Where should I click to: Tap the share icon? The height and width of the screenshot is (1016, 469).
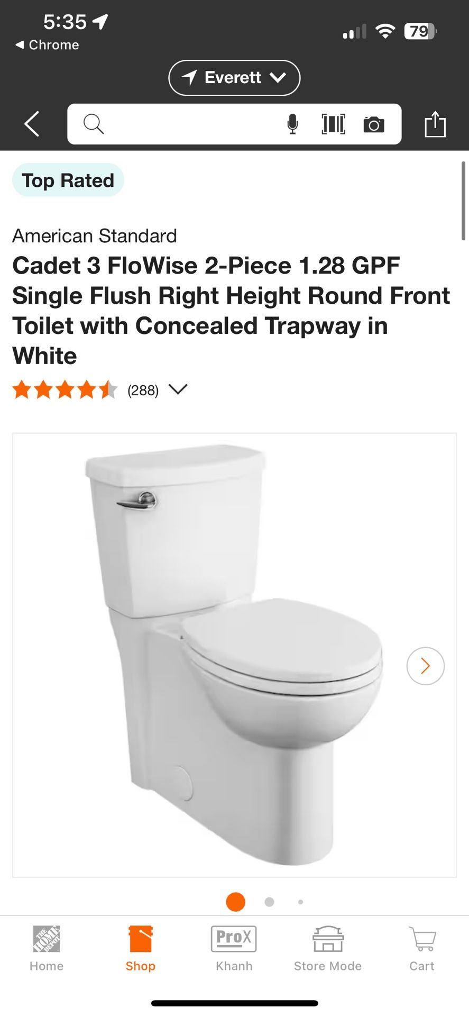(x=435, y=124)
